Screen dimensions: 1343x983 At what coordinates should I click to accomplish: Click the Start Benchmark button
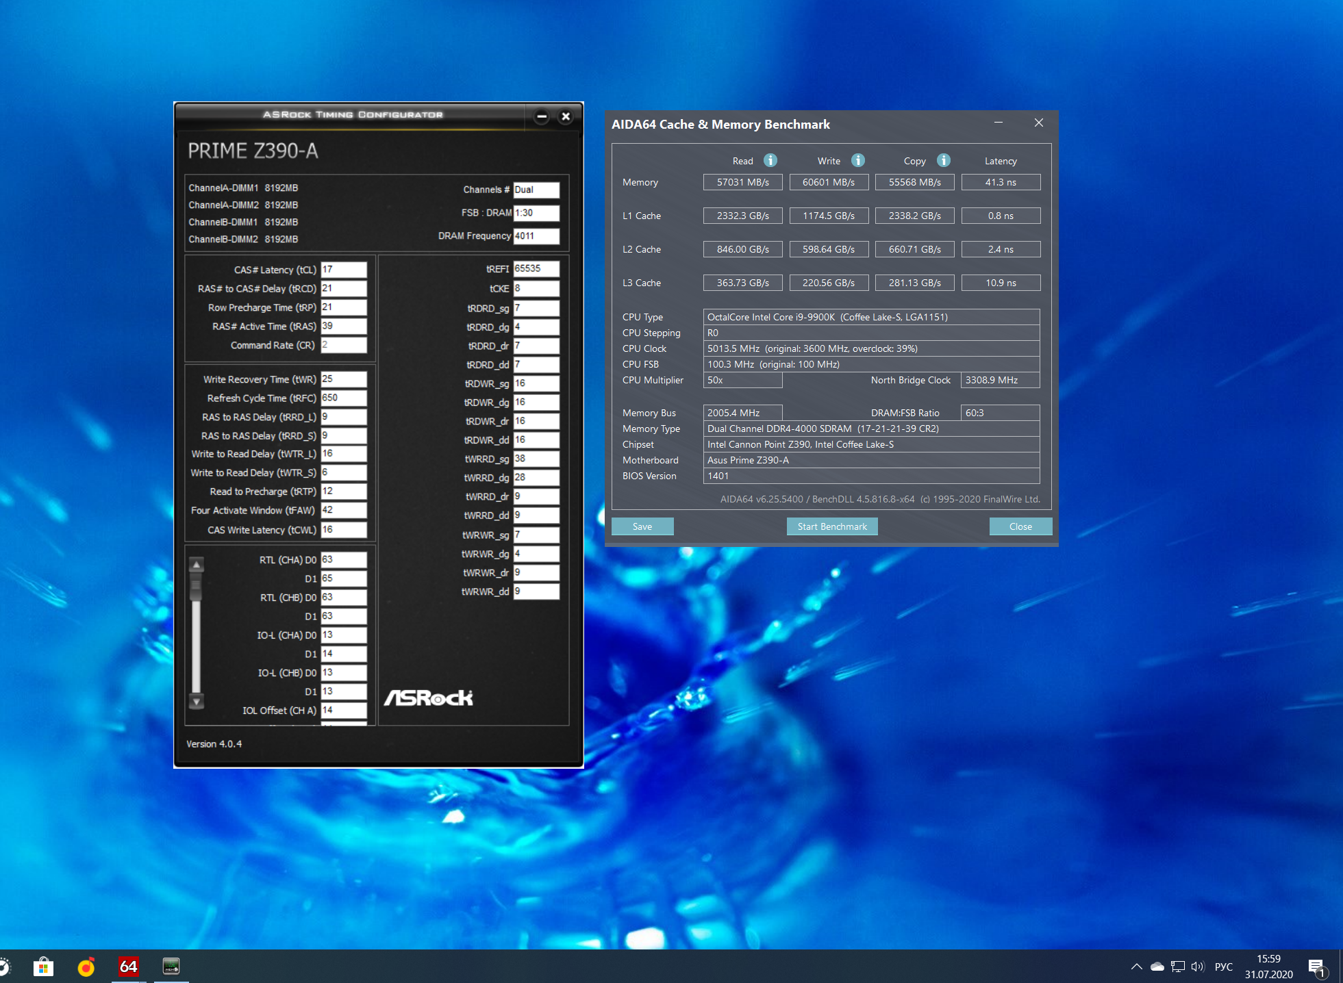[x=832, y=526]
